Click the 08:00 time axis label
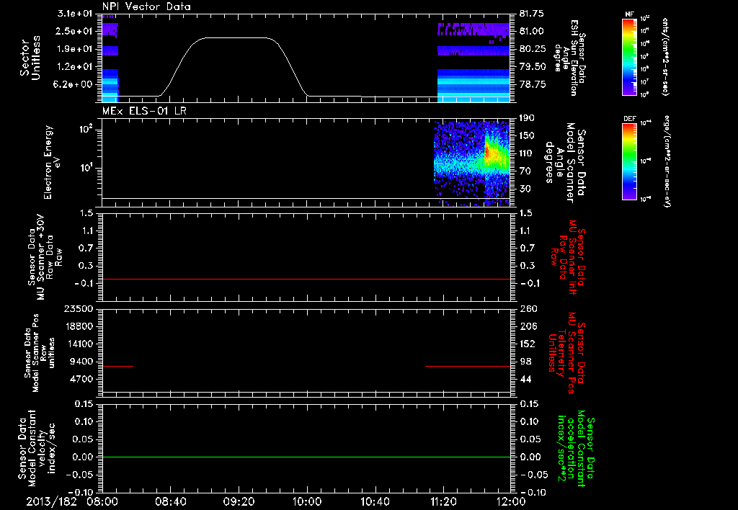This screenshot has width=738, height=510. coord(102,501)
